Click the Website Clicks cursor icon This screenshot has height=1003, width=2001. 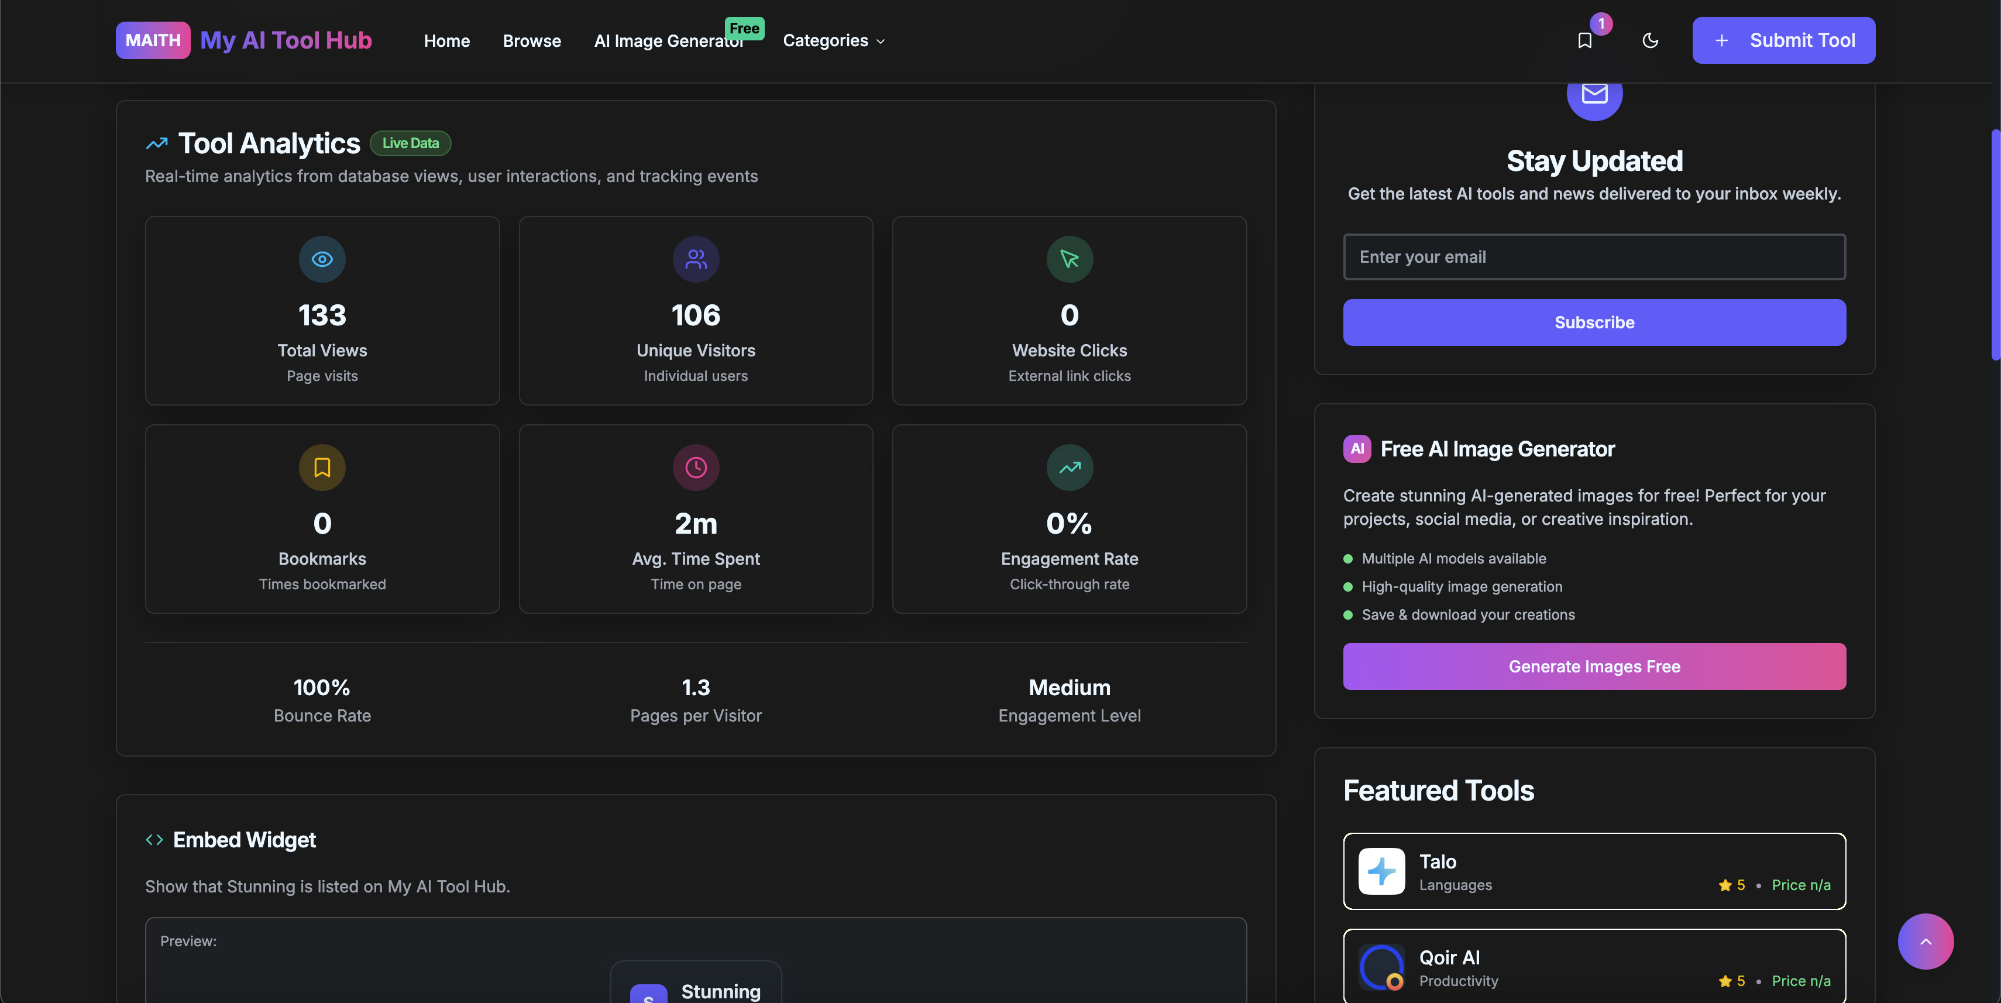point(1070,259)
